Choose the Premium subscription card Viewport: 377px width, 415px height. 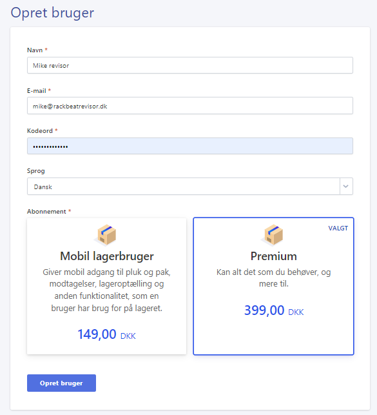coord(273,286)
